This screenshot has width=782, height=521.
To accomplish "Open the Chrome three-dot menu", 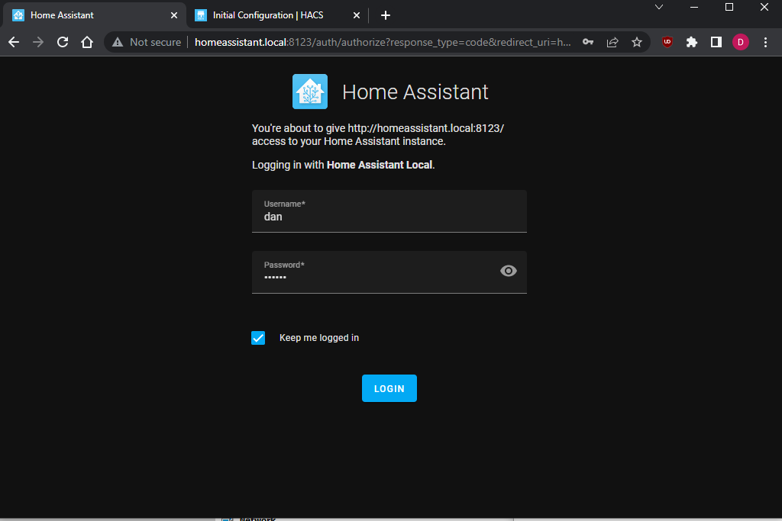I will point(765,43).
